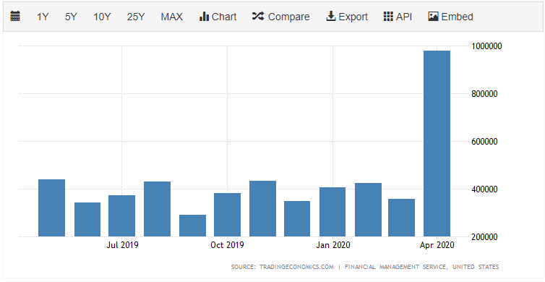Select the MAX time range
The image size is (545, 282).
point(172,17)
